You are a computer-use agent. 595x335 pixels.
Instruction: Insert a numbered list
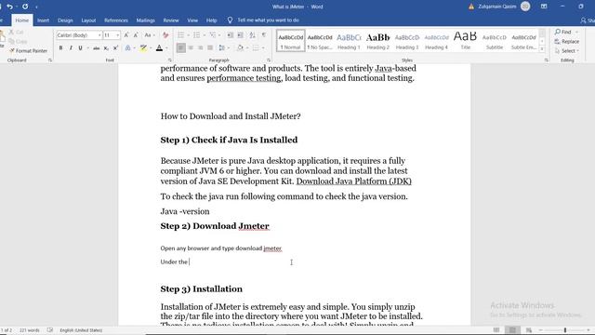pos(196,35)
